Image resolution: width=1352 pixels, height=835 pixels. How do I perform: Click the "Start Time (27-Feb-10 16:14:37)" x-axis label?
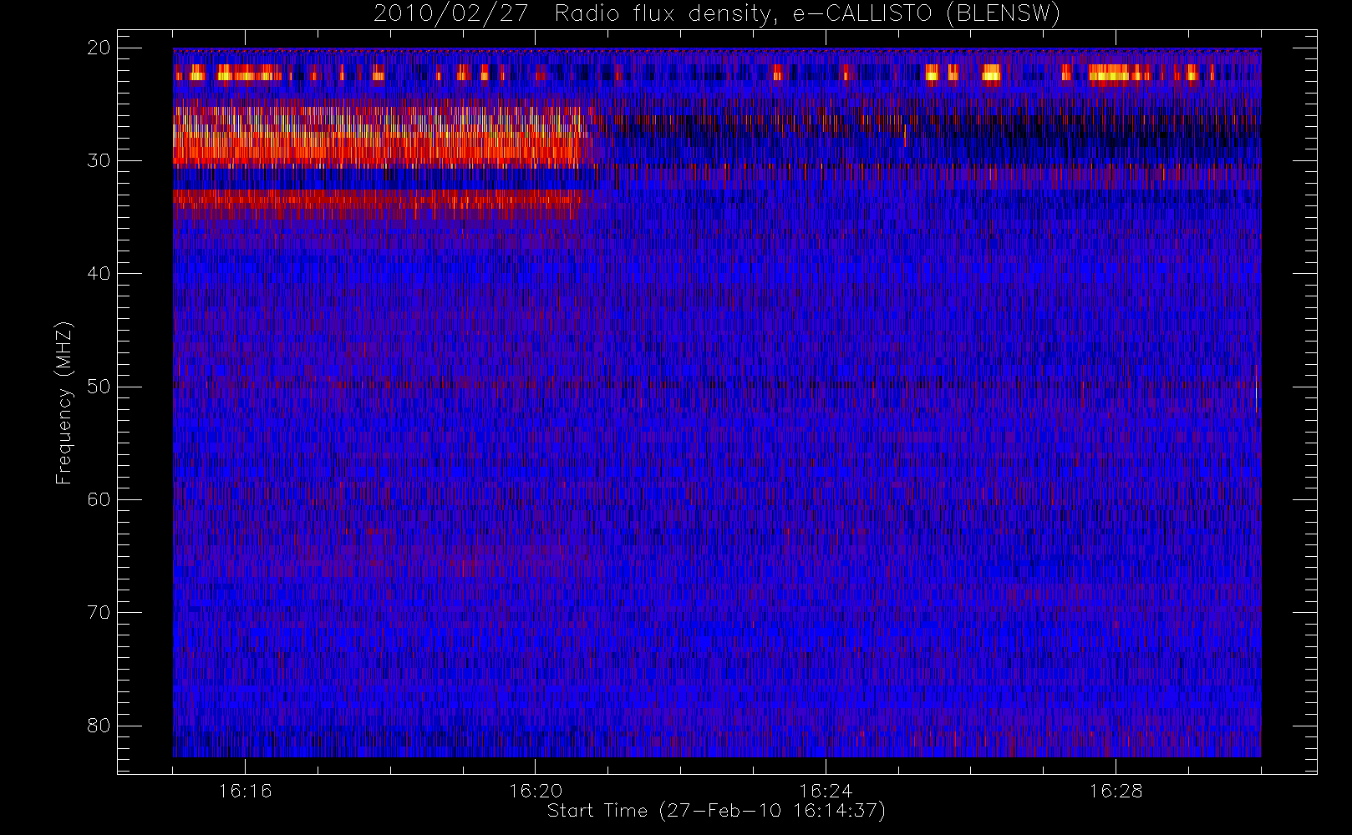[716, 811]
